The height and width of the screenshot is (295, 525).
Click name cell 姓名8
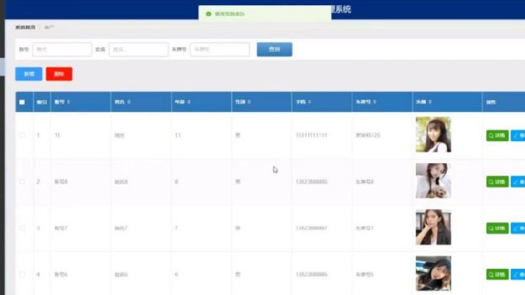[121, 182]
